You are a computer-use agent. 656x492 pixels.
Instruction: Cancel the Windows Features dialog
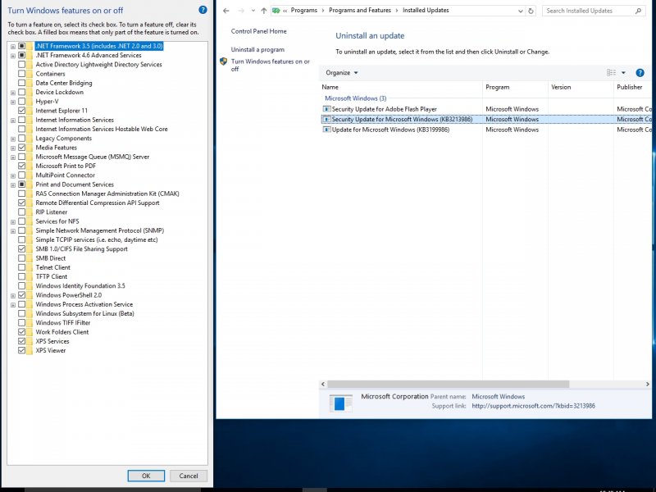189,476
